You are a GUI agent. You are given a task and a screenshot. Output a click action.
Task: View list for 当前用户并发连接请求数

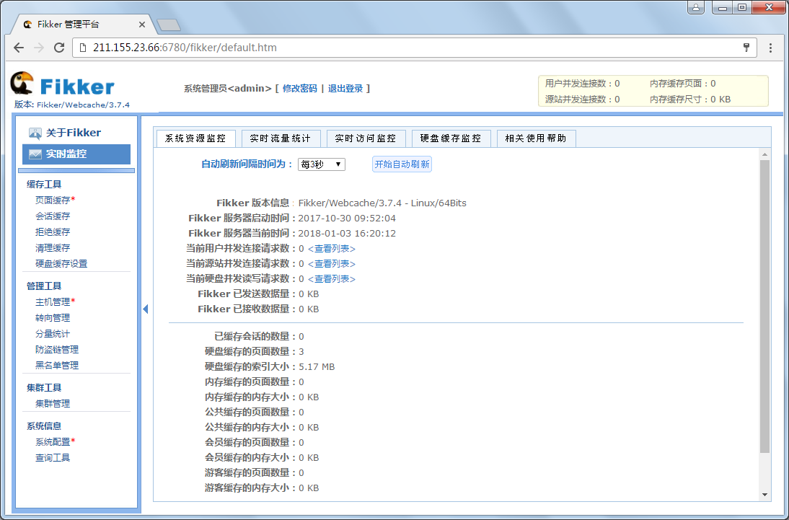(332, 249)
